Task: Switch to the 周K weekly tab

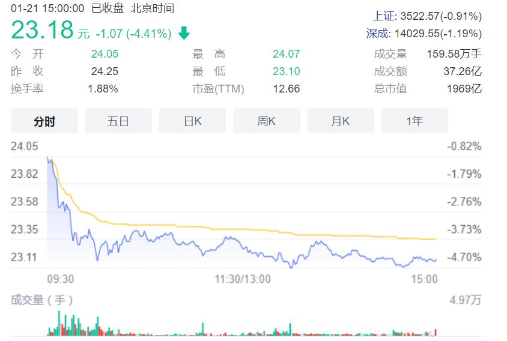Action: pyautogui.click(x=266, y=121)
